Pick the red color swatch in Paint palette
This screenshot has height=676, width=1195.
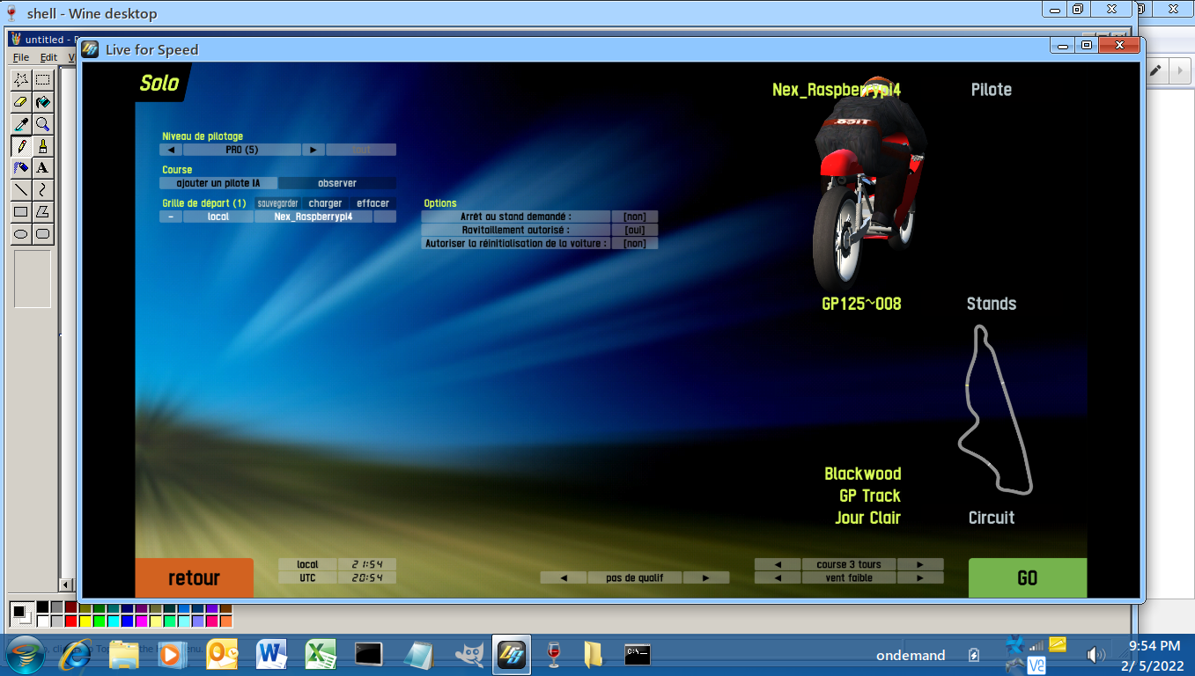tap(71, 621)
